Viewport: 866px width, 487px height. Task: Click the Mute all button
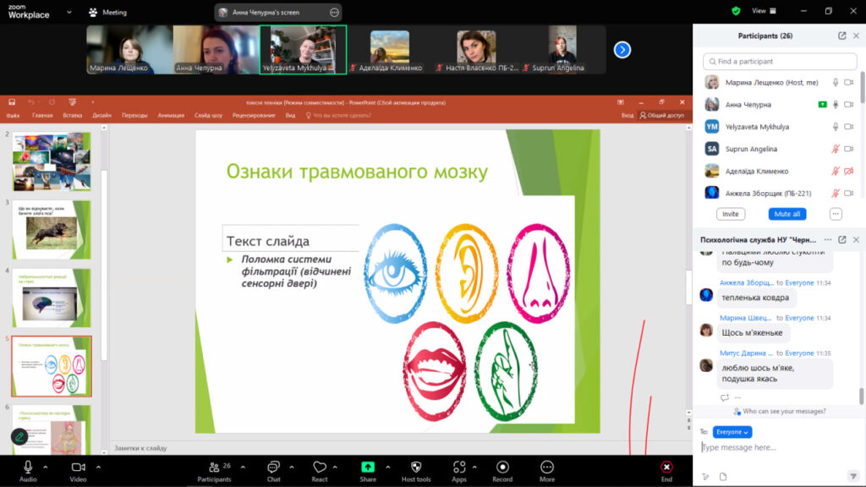[x=787, y=214]
